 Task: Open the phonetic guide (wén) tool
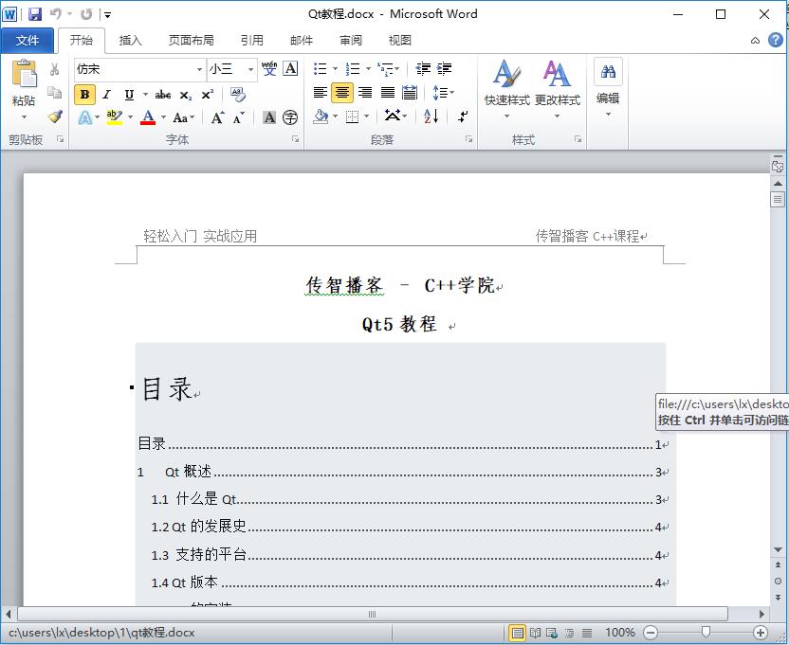(269, 68)
